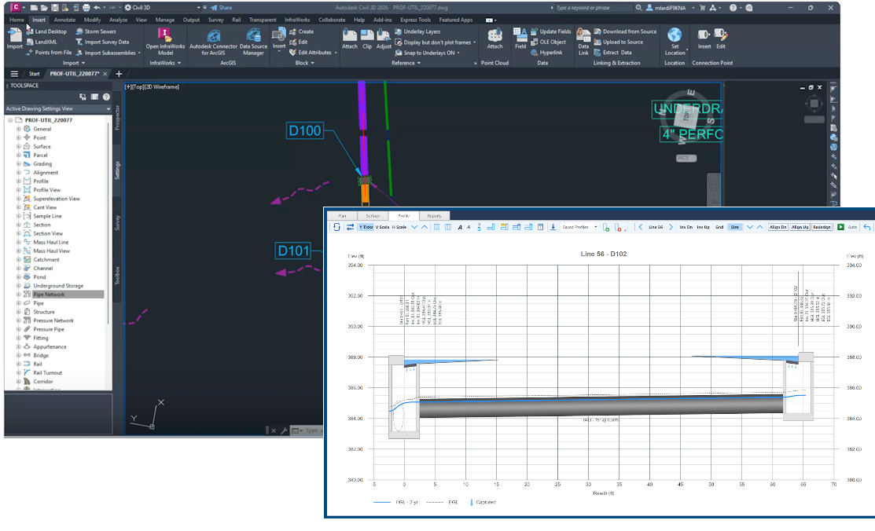The width and height of the screenshot is (875, 531).
Task: Switch to the Reports tab in profile window
Action: (434, 216)
